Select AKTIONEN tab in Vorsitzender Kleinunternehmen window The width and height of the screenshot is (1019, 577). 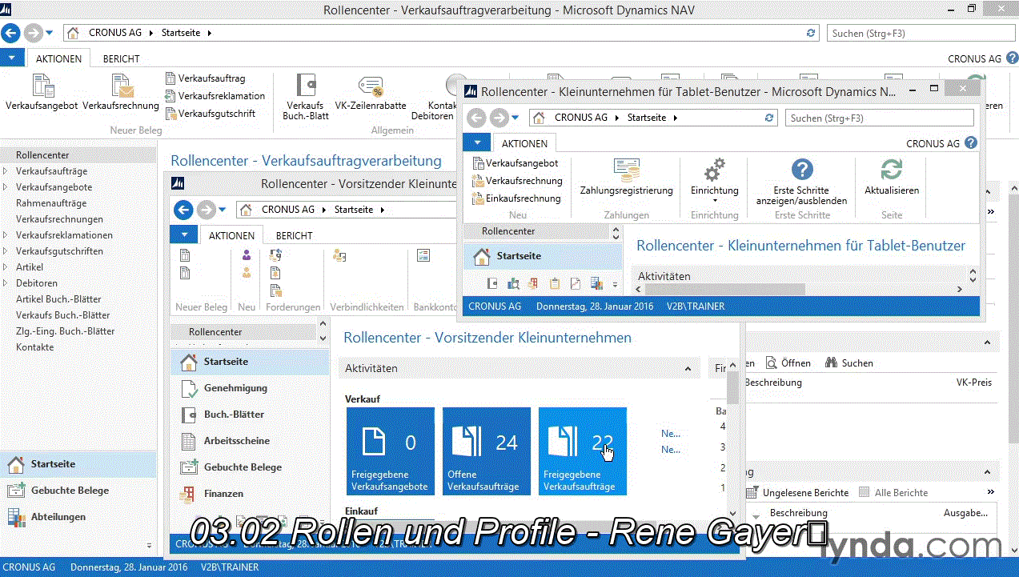click(232, 235)
